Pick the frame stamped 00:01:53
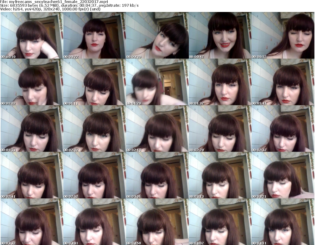The image size is (315, 245). click(32, 128)
